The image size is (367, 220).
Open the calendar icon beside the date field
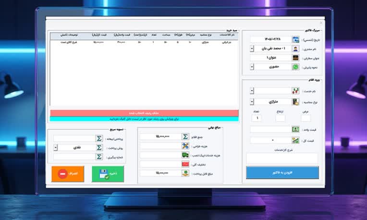[x=295, y=39]
